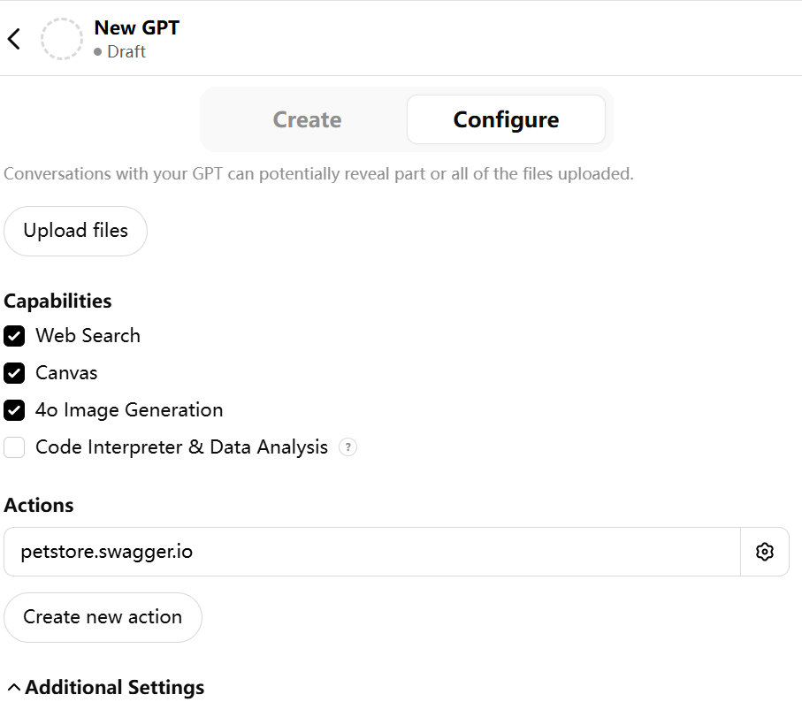This screenshot has height=725, width=802.
Task: Click the Actions section heading
Action: 39,506
